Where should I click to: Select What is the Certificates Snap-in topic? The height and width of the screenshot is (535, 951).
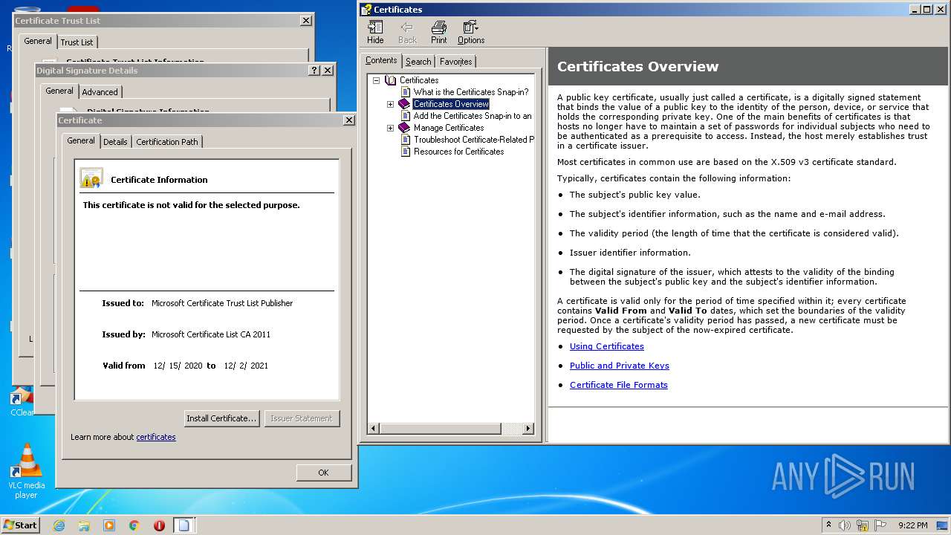coord(471,92)
